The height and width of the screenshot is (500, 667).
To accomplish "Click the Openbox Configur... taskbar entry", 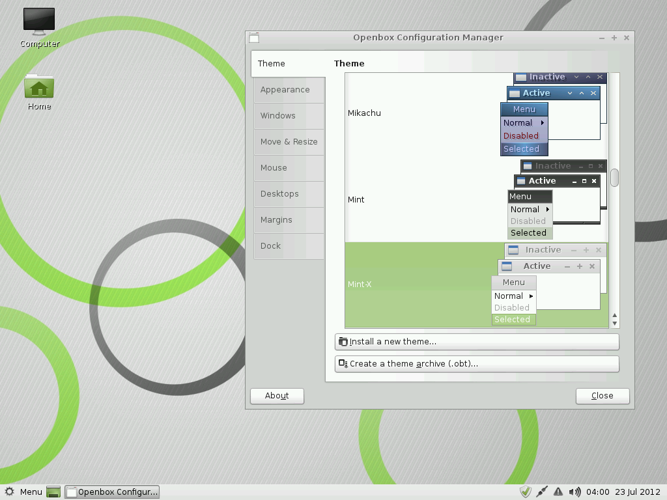I will click(x=112, y=492).
